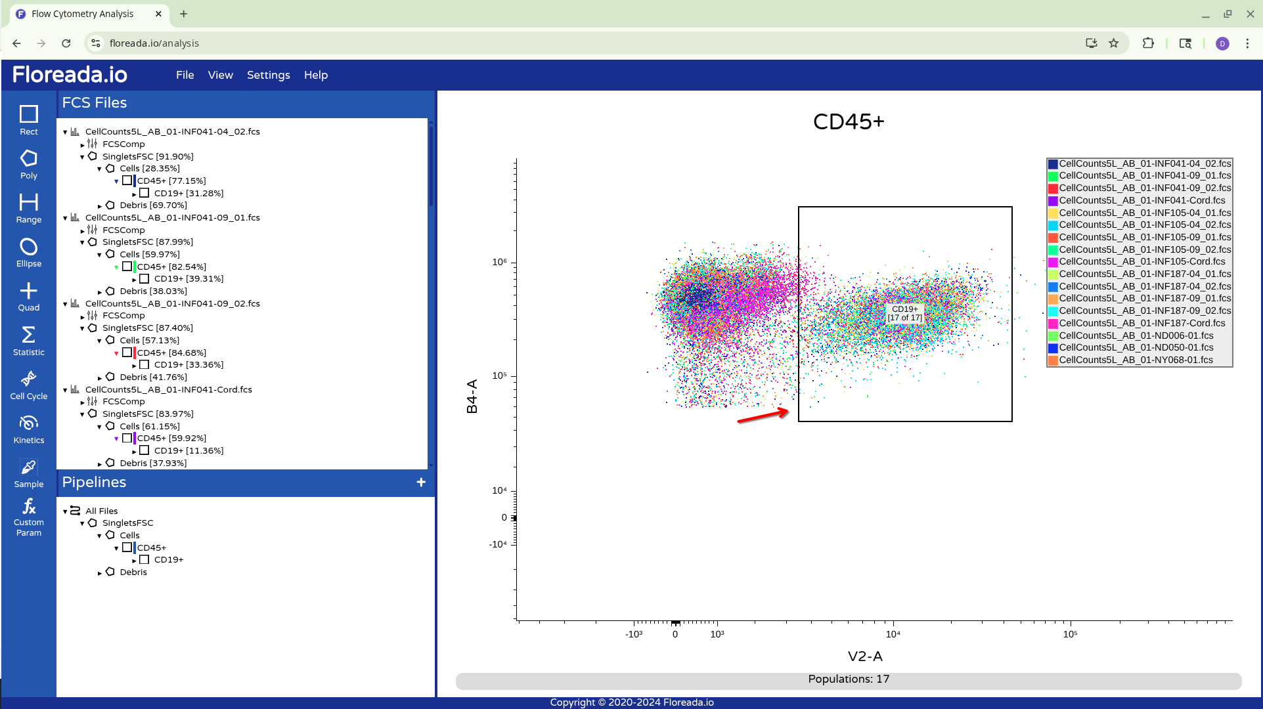Expand the Debris [69.70%] node
Image resolution: width=1263 pixels, height=709 pixels.
[100, 206]
